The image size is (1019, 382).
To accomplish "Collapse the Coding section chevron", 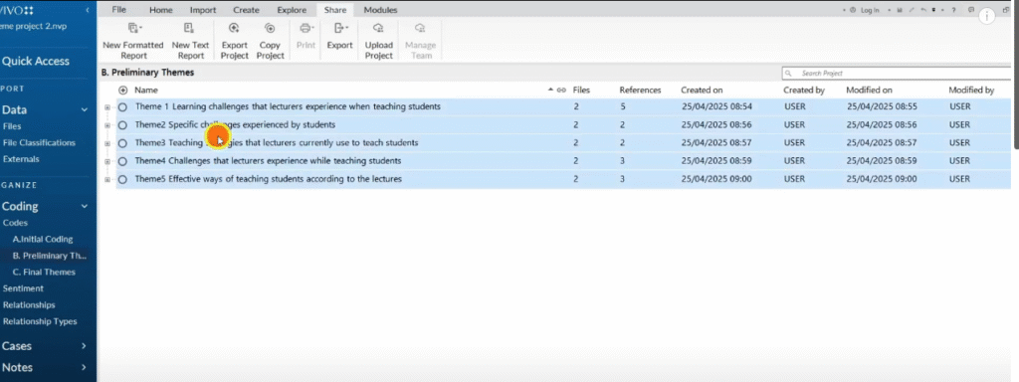I will click(x=84, y=207).
